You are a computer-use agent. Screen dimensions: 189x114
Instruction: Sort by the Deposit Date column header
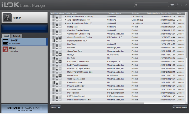[166, 13]
